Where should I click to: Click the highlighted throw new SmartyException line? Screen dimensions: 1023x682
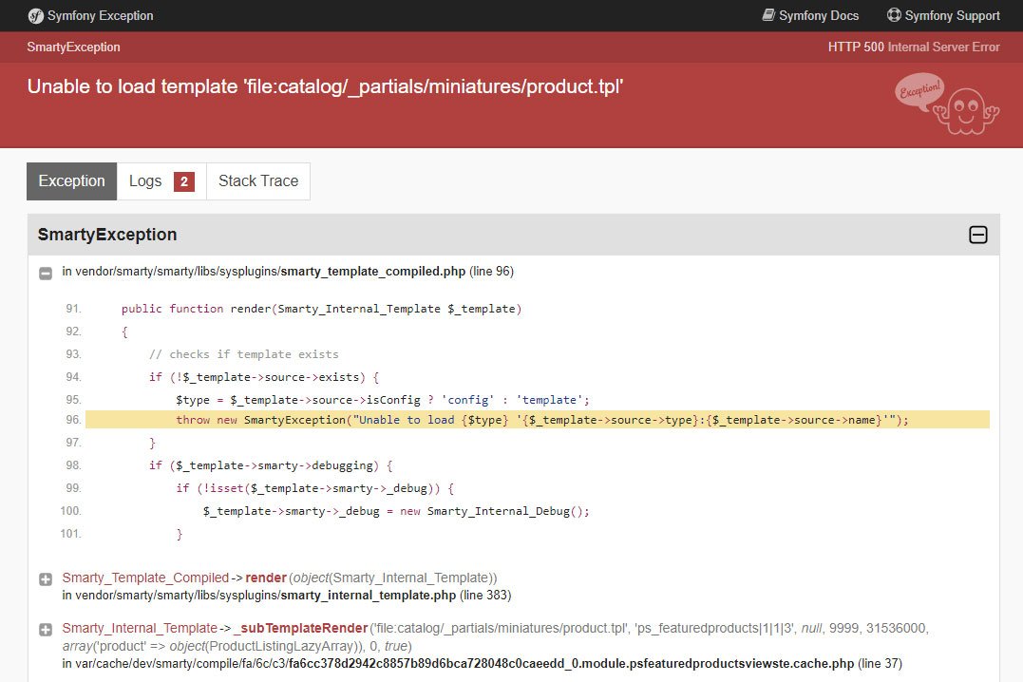pyautogui.click(x=538, y=420)
